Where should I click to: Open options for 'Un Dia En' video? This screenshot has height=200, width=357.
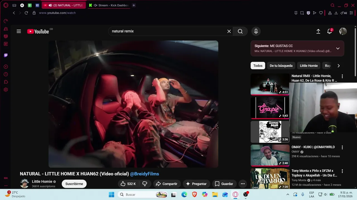(342, 171)
